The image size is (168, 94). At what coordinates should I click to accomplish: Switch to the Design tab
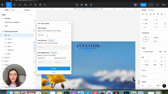coord(144,10)
